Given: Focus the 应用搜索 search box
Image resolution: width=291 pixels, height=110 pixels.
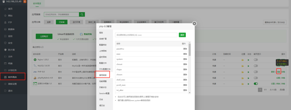Looking at the screenshot, I should coord(61,14).
